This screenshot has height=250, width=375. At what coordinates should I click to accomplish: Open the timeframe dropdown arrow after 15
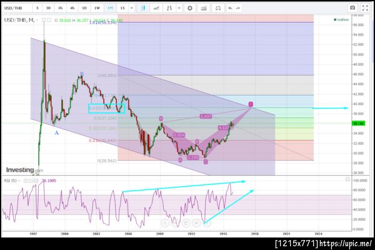[x=131, y=8]
